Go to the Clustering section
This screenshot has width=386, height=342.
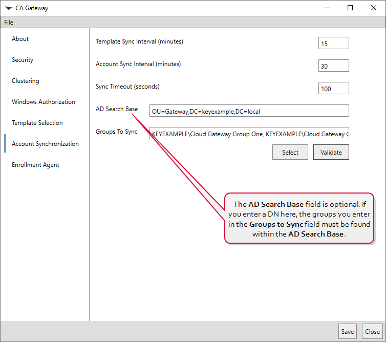[26, 81]
